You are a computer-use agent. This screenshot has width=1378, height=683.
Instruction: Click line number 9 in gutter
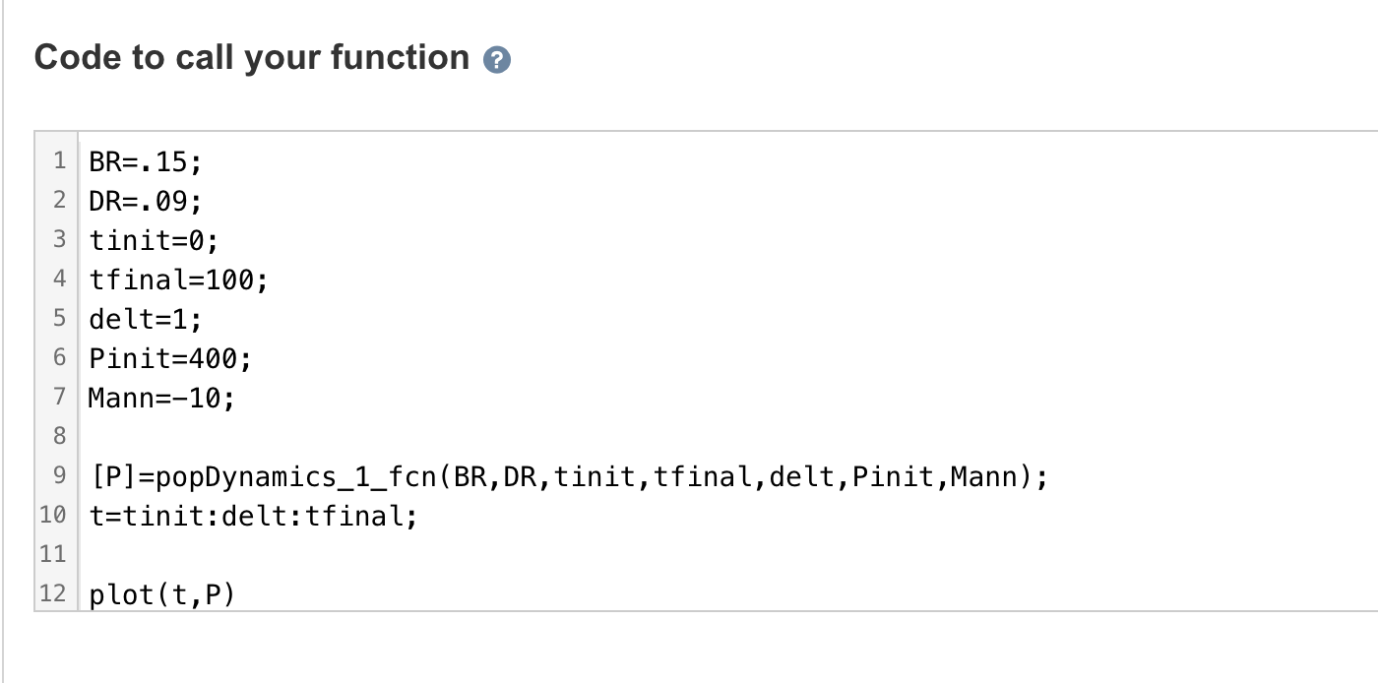click(x=59, y=477)
